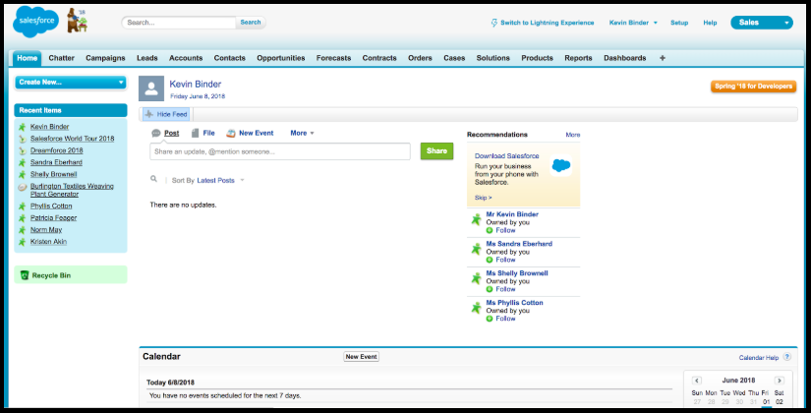The width and height of the screenshot is (811, 413).
Task: Expand the More publisher actions menu
Action: [302, 133]
